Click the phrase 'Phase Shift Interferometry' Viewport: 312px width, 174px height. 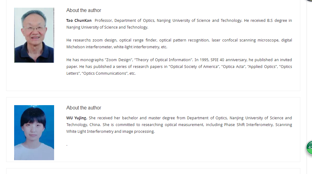pos(249,125)
